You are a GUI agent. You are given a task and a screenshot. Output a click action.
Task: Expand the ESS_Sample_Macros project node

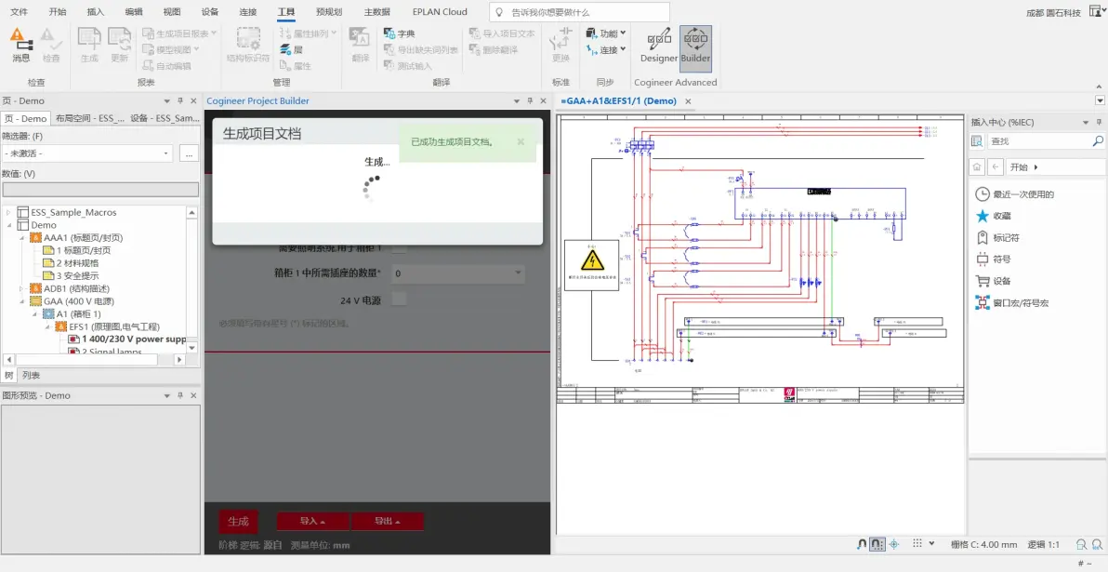(9, 212)
